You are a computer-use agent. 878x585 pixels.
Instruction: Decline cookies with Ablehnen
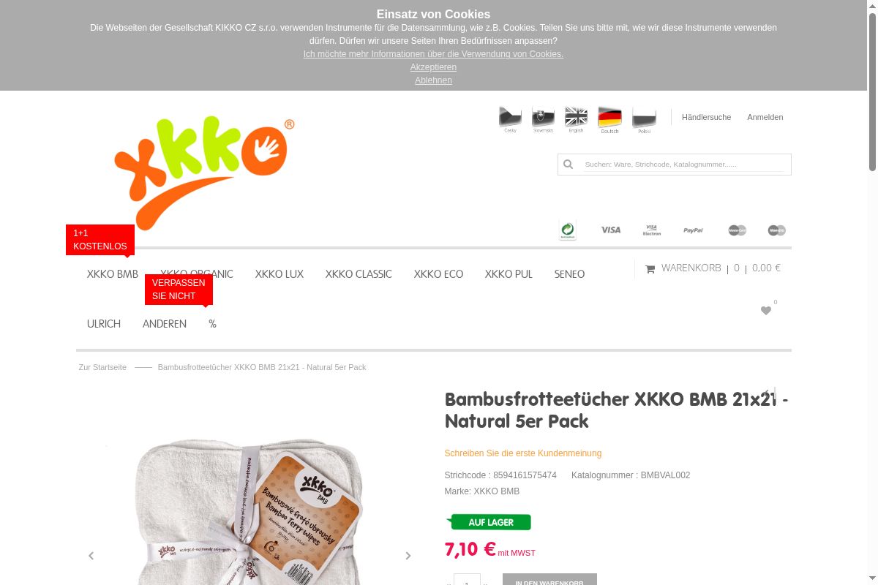[x=433, y=80]
